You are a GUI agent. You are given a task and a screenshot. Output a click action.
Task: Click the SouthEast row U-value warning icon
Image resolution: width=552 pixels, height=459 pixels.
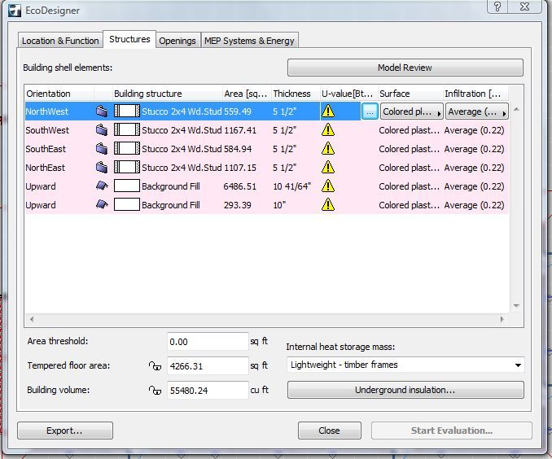tap(328, 149)
